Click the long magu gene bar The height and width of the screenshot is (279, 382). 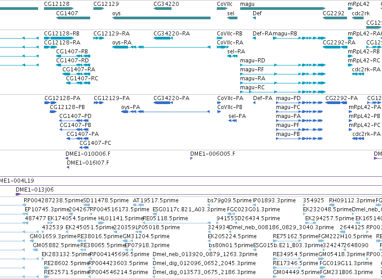coord(283,9)
